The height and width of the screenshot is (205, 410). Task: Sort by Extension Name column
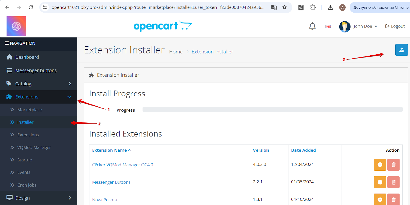(x=112, y=150)
